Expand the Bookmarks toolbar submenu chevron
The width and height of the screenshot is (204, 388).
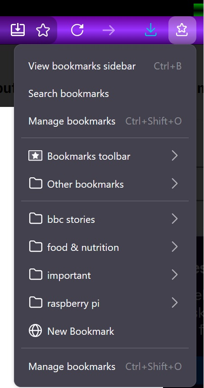(175, 156)
